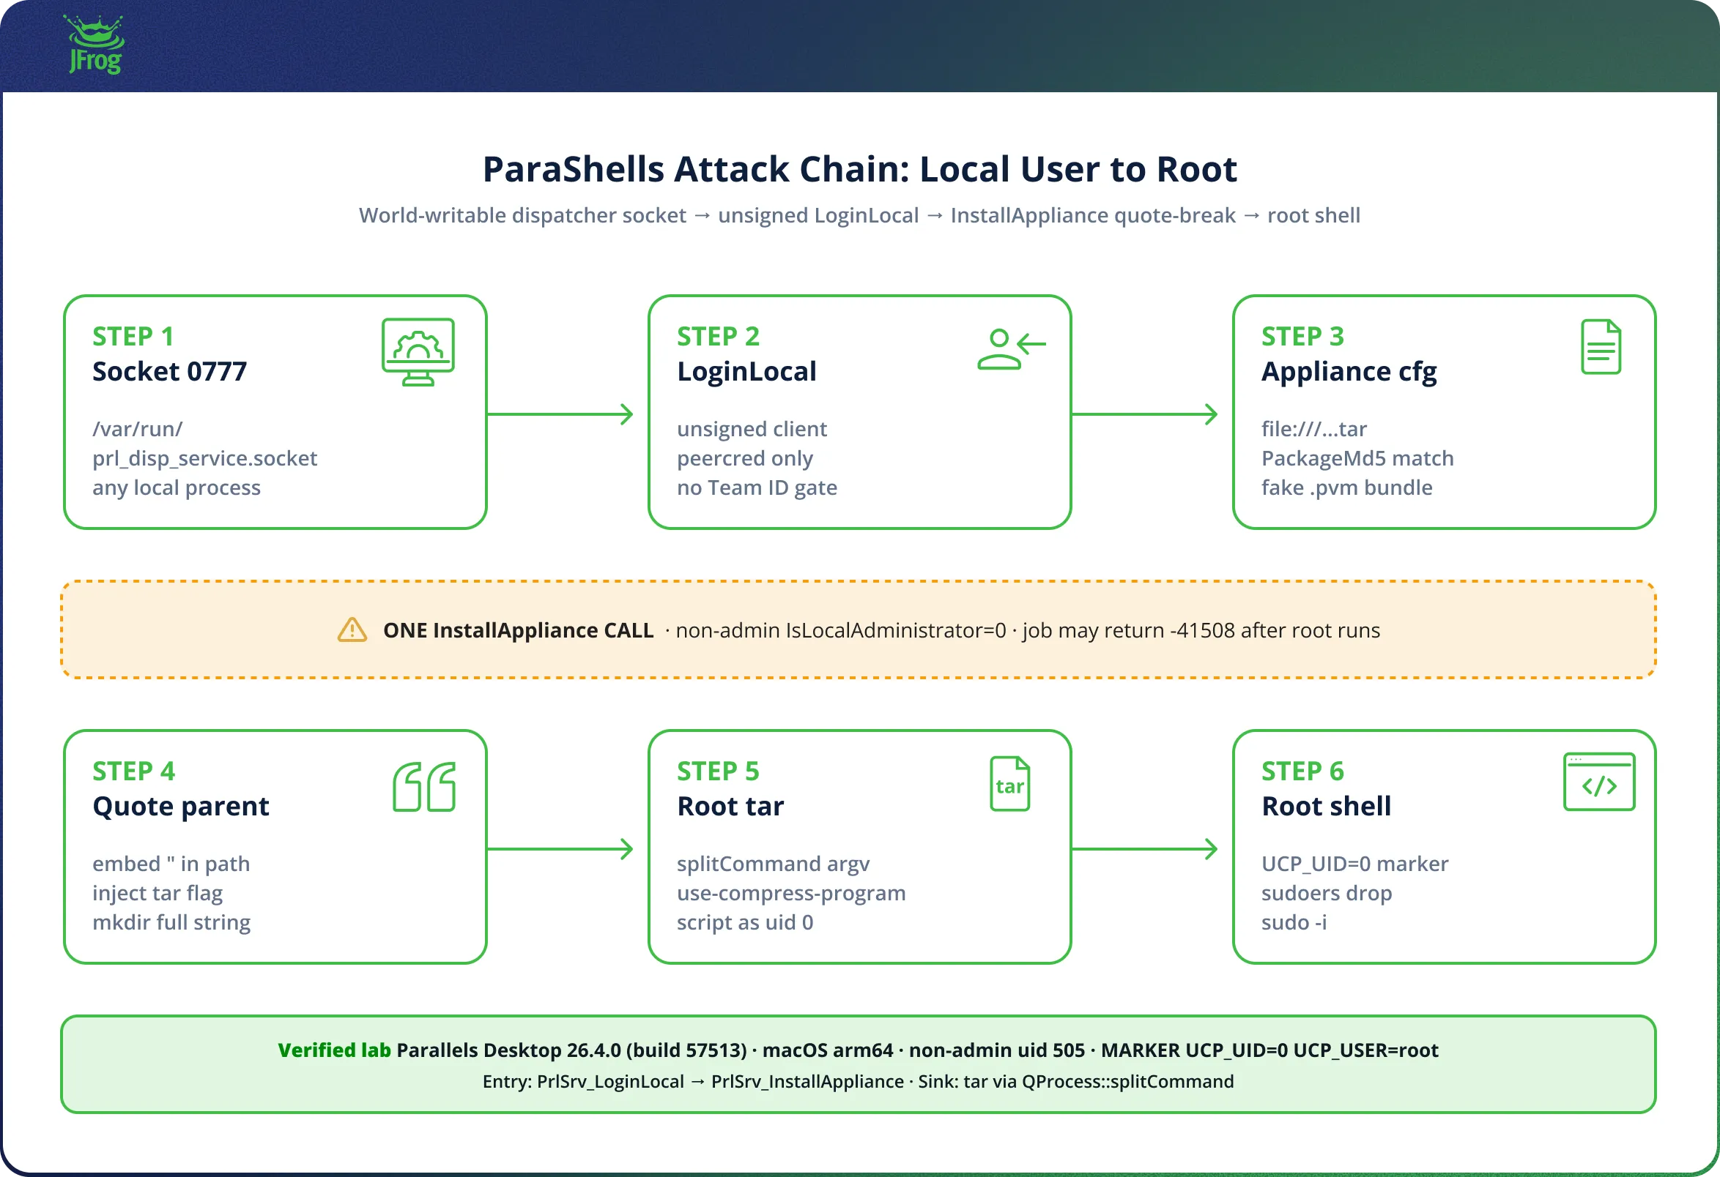The width and height of the screenshot is (1720, 1177).
Task: Click the tar file icon in Step 5
Action: click(1009, 784)
